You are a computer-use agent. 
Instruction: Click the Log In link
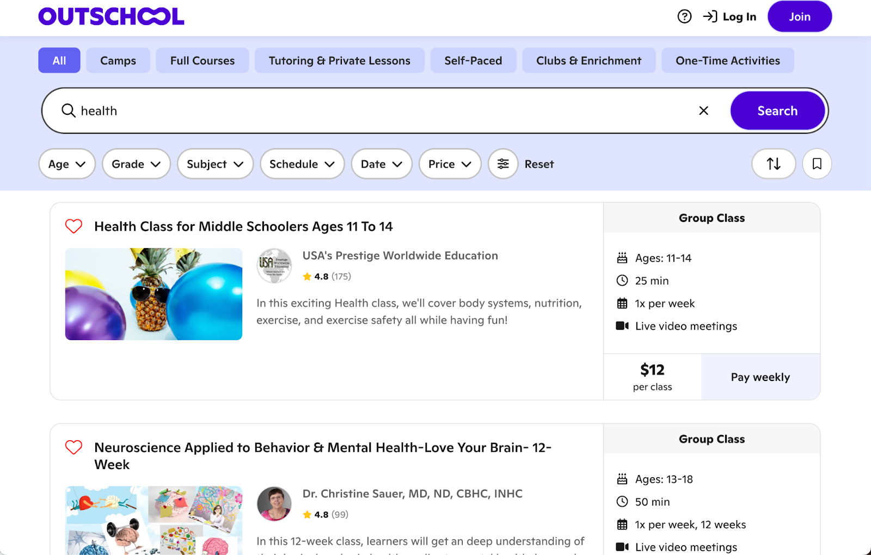pos(729,16)
